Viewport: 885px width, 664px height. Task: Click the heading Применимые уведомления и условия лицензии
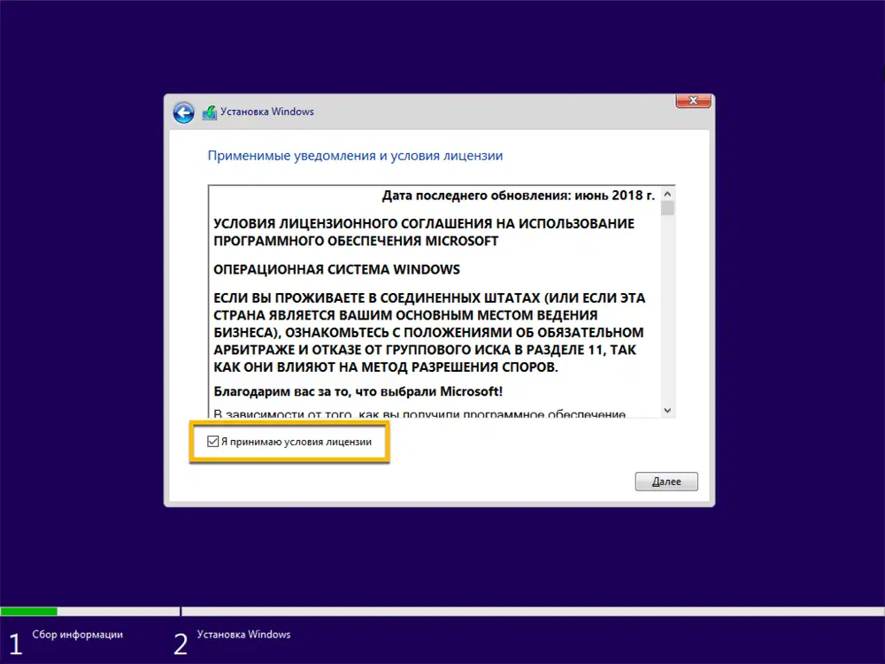coord(355,156)
